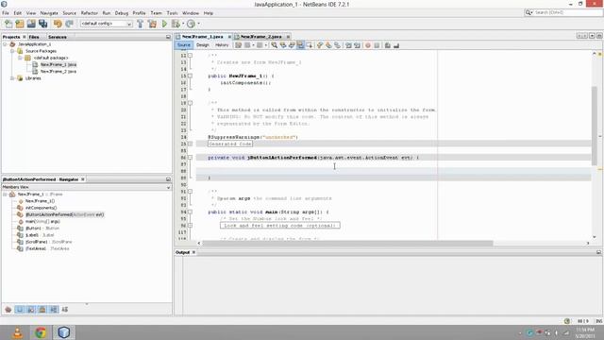The height and width of the screenshot is (340, 604).
Task: Select NewJFrame_2.java in Projects tree
Action: [59, 72]
